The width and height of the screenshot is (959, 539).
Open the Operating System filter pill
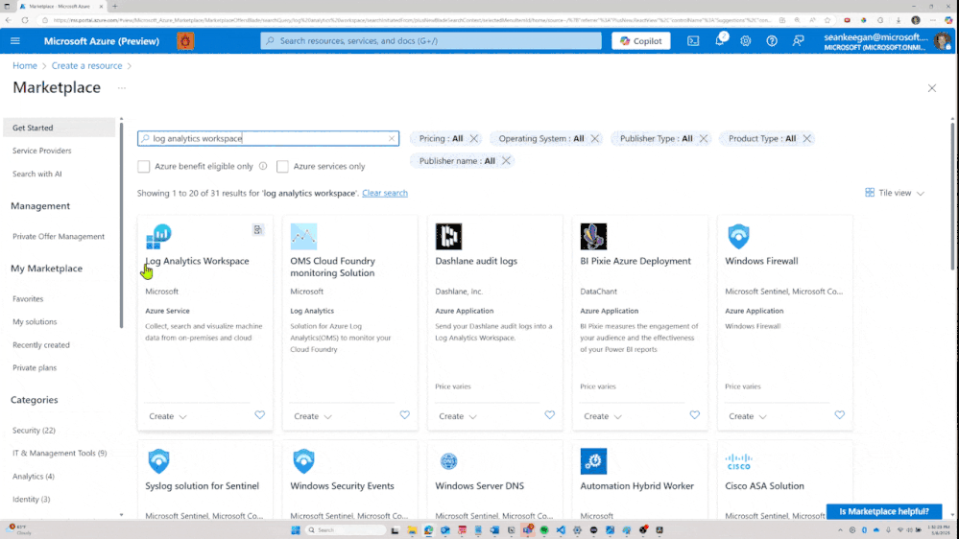coord(540,139)
